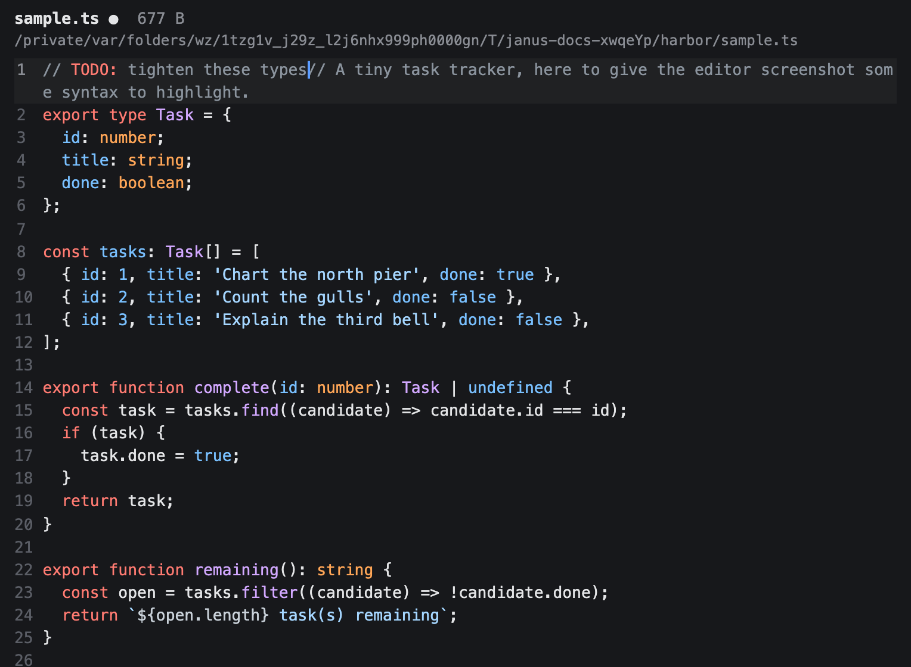Click the /private/var/folders file path text

click(x=406, y=40)
